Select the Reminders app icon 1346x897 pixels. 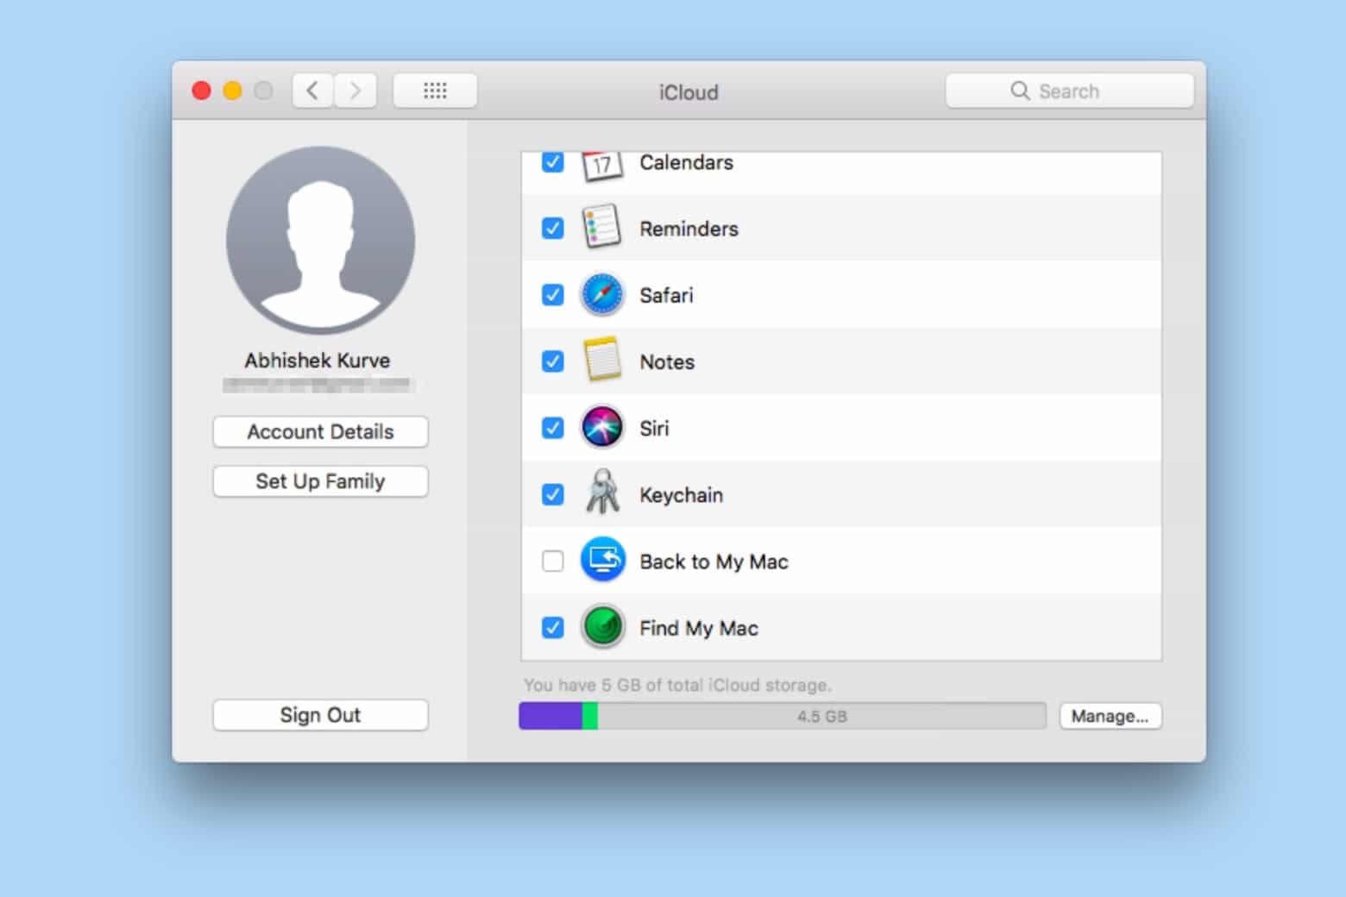[601, 227]
